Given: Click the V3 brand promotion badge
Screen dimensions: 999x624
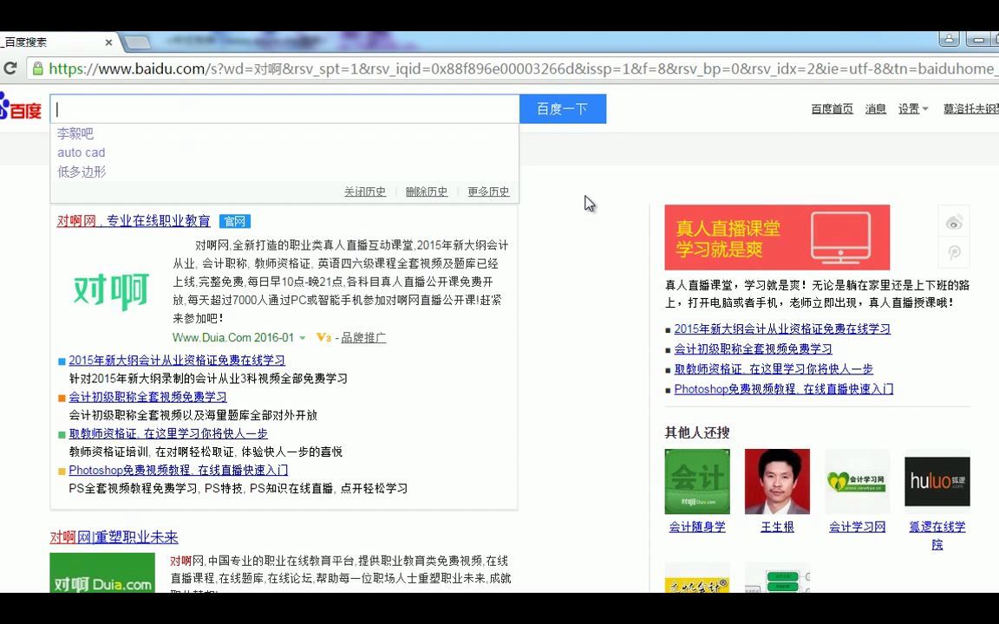Looking at the screenshot, I should tap(323, 338).
